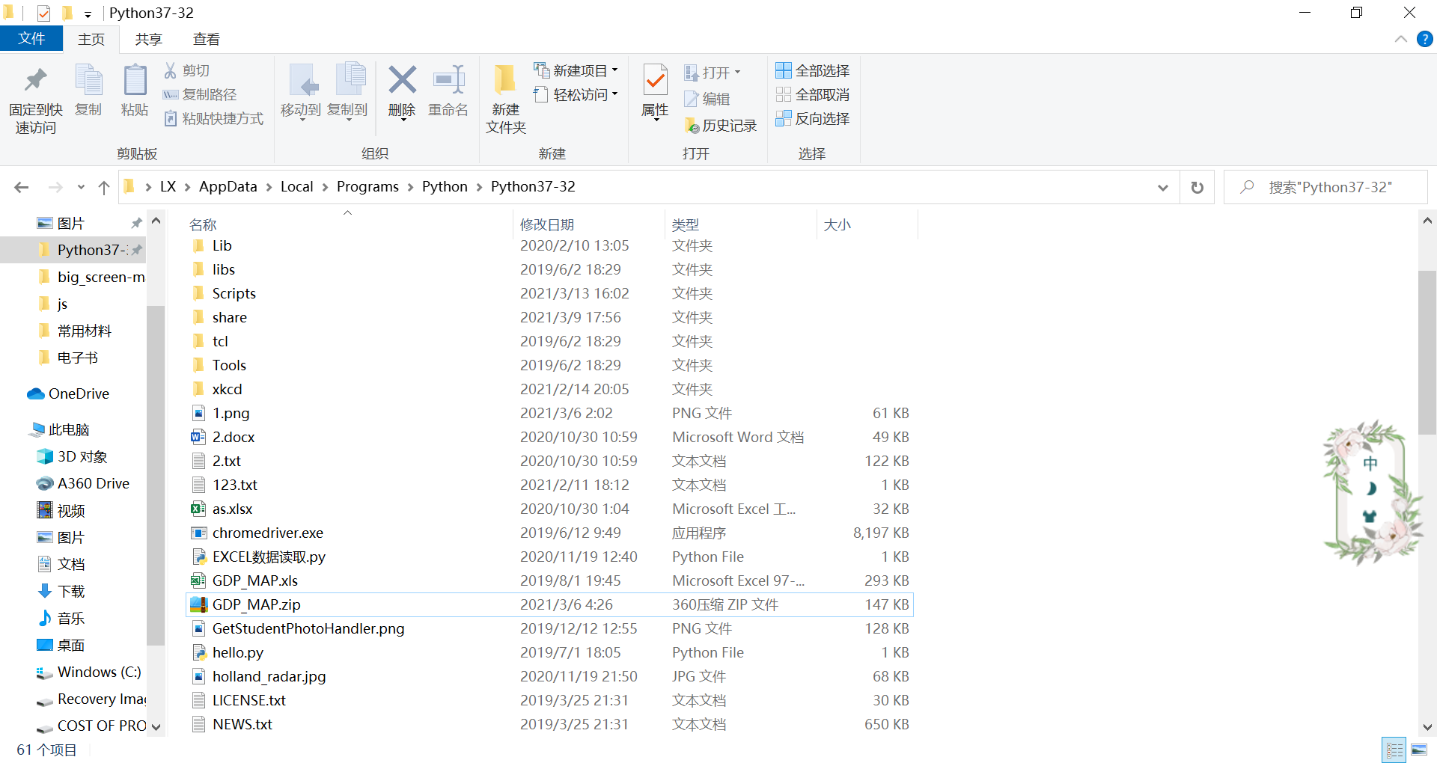Create a new folder with 新建文件夹
The image size is (1437, 763).
[504, 97]
